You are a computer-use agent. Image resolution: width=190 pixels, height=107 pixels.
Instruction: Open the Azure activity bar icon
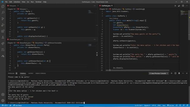click(3, 56)
